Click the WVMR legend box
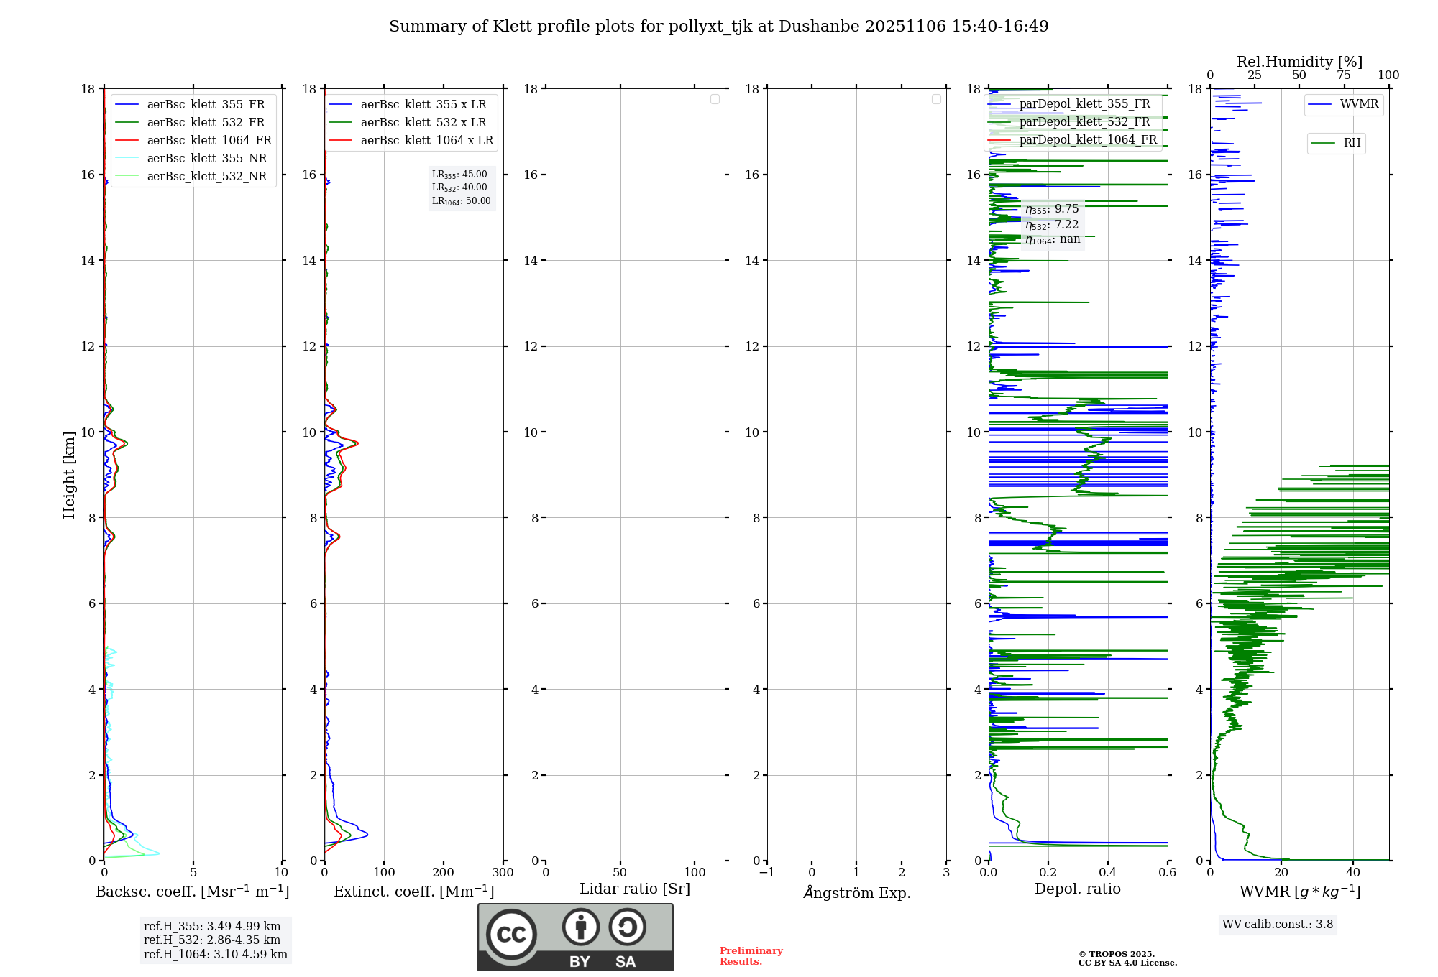The width and height of the screenshot is (1438, 977). coord(1343,104)
